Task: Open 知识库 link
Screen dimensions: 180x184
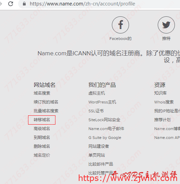Action: pyautogui.click(x=160, y=93)
